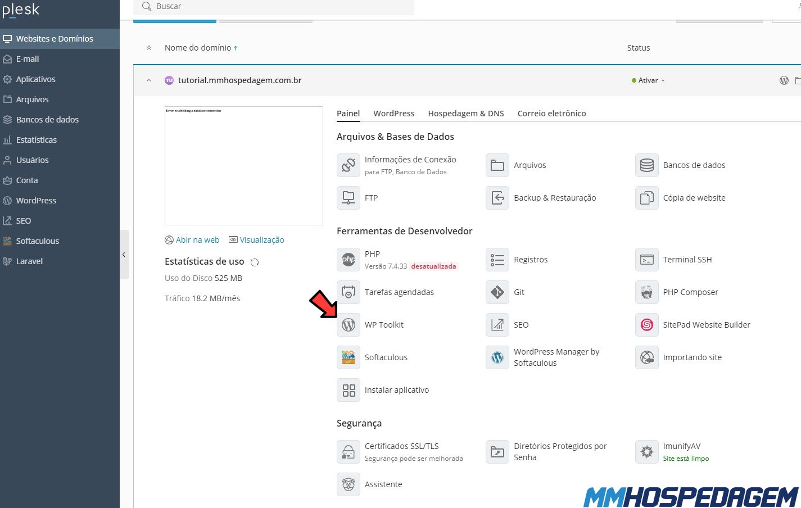Switch to the WordPress tab

coord(393,114)
